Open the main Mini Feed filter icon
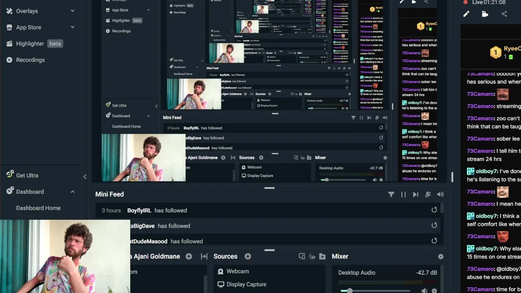Screen dimensions: 521x293 (391, 195)
